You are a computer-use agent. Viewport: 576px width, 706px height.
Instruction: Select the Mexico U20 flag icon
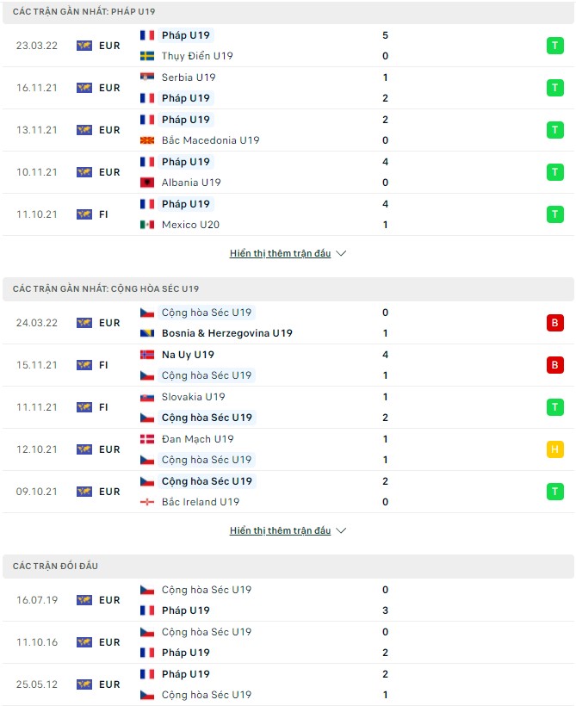[x=146, y=224]
